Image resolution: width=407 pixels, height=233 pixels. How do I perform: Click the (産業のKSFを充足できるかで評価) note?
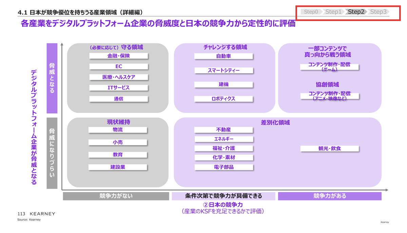pos(223,211)
